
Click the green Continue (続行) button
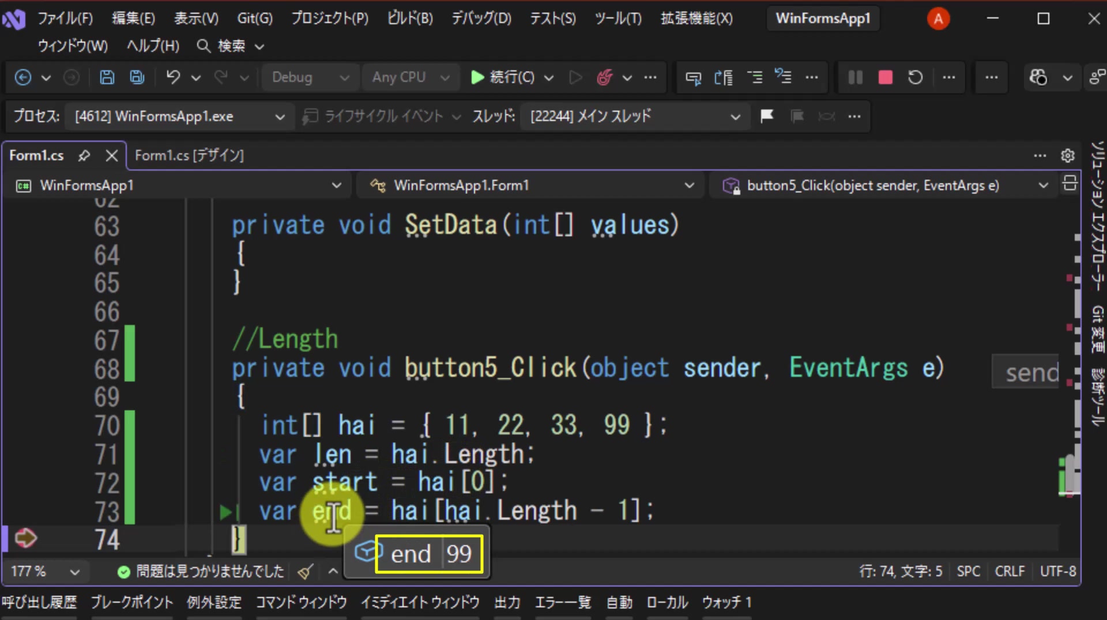503,77
